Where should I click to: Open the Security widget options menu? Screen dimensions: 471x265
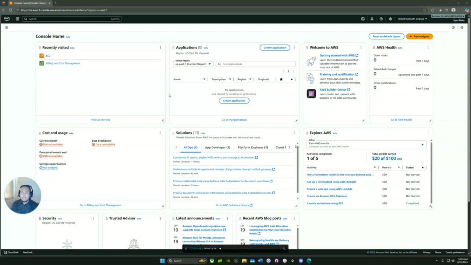click(x=93, y=218)
